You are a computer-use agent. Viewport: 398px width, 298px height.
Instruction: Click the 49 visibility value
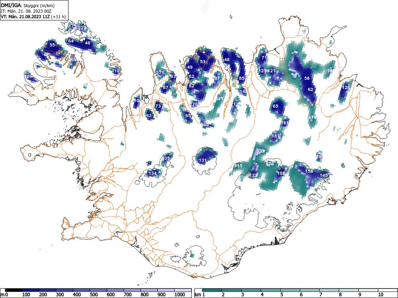pos(190,67)
